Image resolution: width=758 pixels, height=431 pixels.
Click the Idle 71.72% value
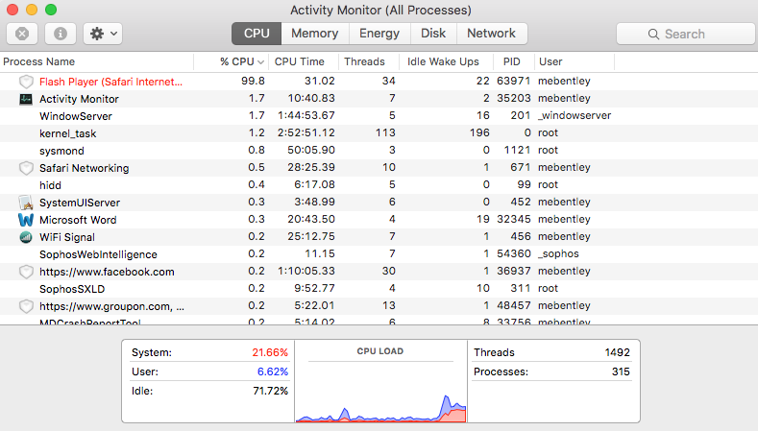[270, 391]
